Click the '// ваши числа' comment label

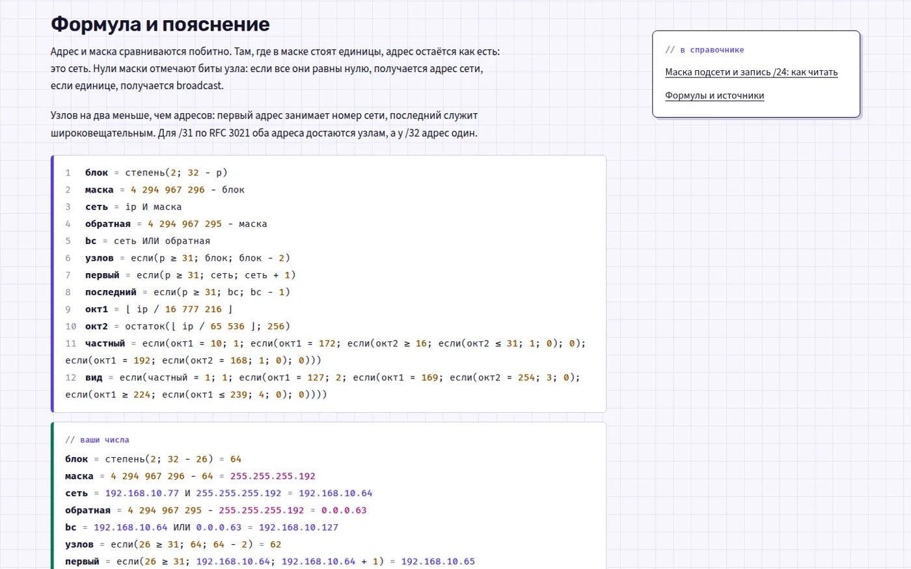[x=97, y=440]
